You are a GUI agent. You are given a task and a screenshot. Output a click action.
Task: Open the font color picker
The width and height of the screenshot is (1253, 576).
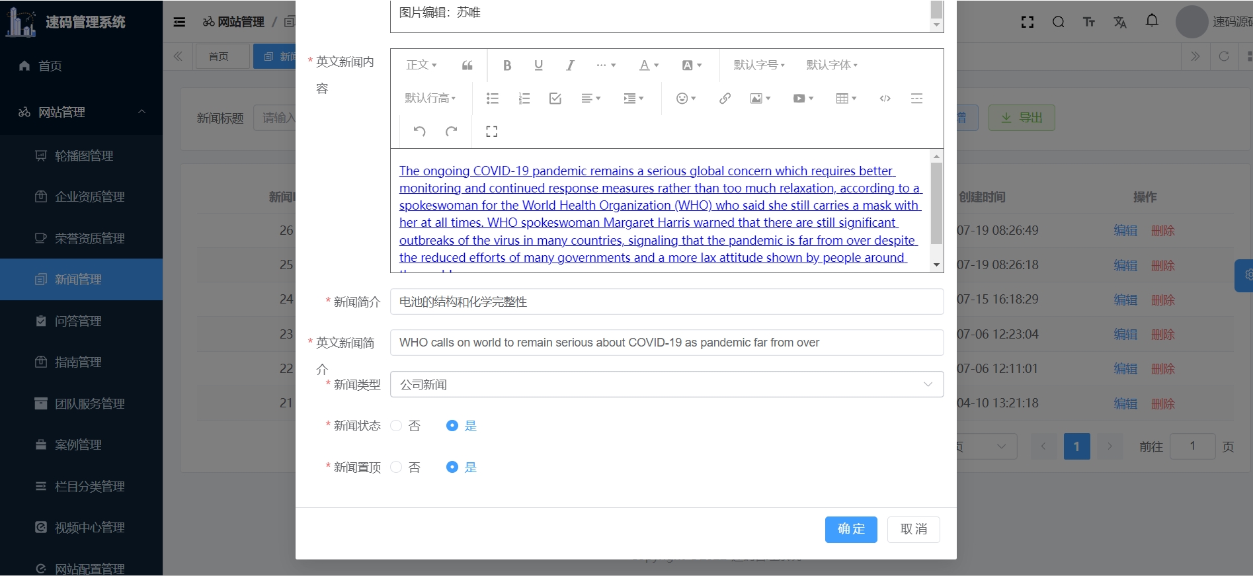[649, 65]
